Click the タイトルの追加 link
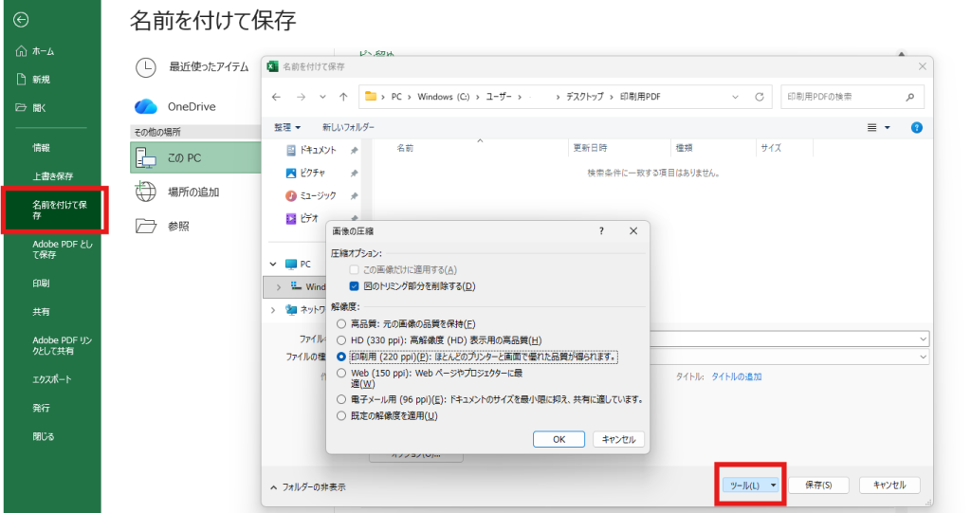 [x=736, y=376]
